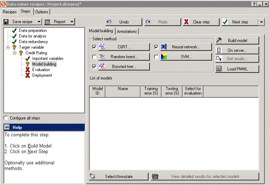
Task: Click the Clear step button
Action: pos(201,22)
